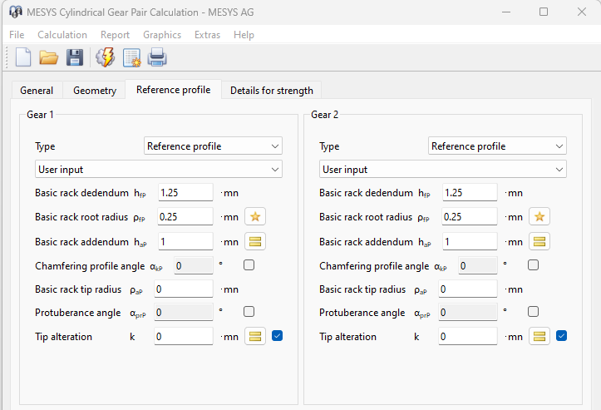
Task: Open a file using the folder icon
Action: (x=48, y=57)
